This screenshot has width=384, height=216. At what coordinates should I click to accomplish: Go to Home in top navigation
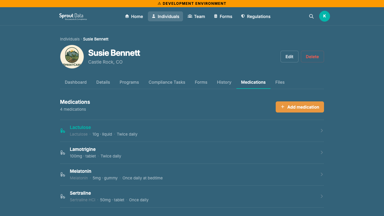(134, 16)
